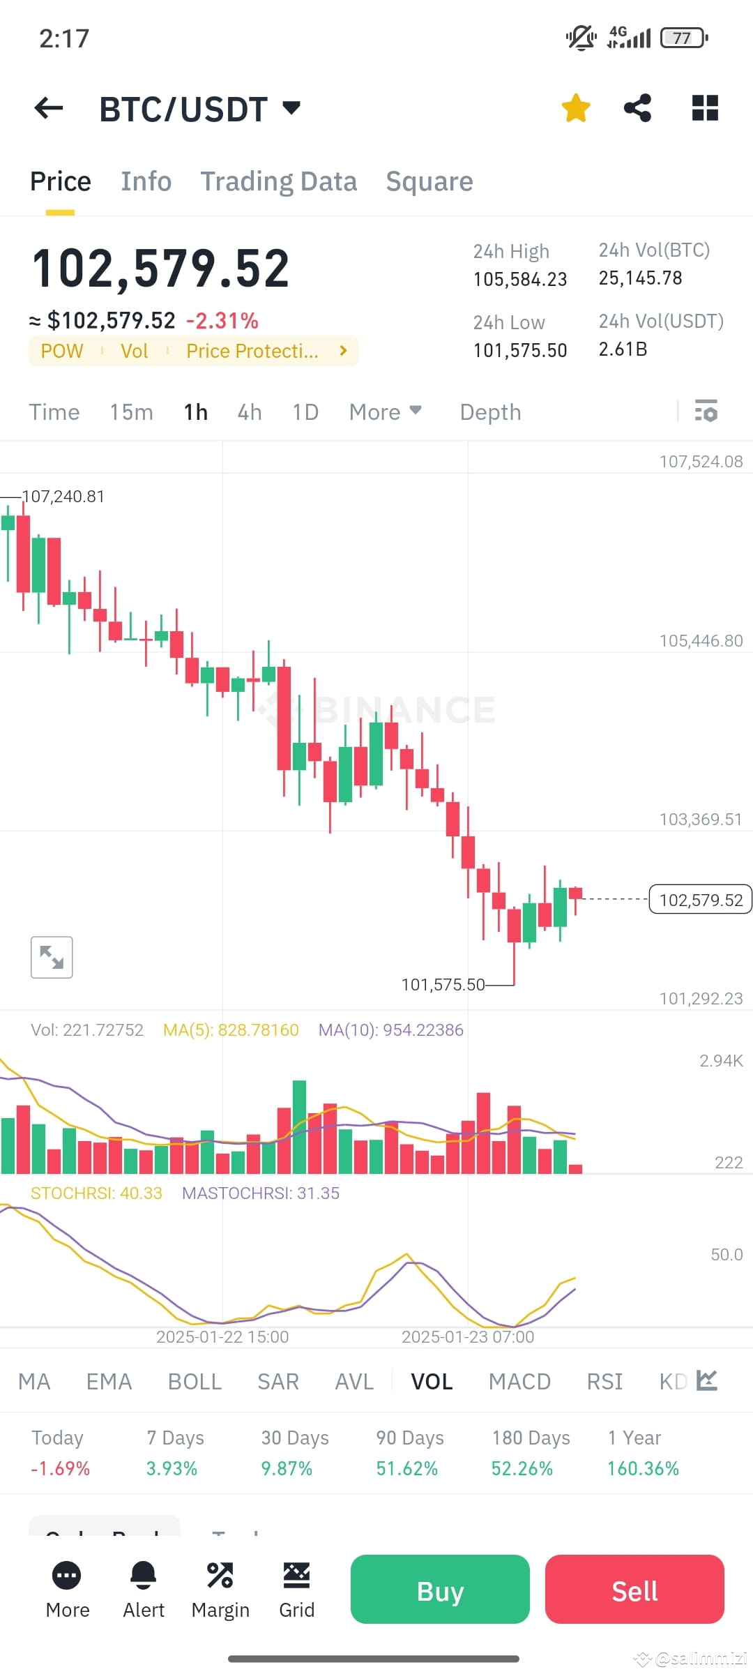
Task: Switch to the Trading Data tab
Action: [279, 181]
